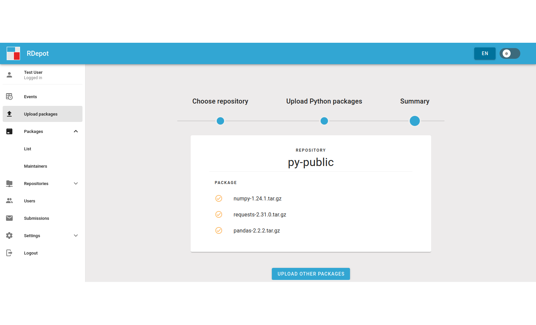Open the EN language selector
The image size is (536, 325).
click(485, 53)
